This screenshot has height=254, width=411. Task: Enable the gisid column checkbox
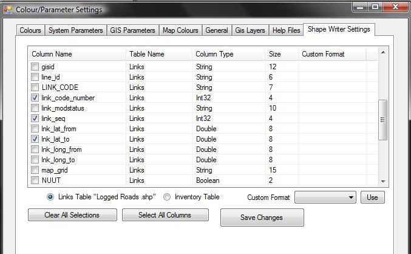[35, 67]
